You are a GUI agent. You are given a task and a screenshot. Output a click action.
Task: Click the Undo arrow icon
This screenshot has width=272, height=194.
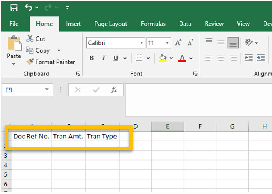coord(29,7)
